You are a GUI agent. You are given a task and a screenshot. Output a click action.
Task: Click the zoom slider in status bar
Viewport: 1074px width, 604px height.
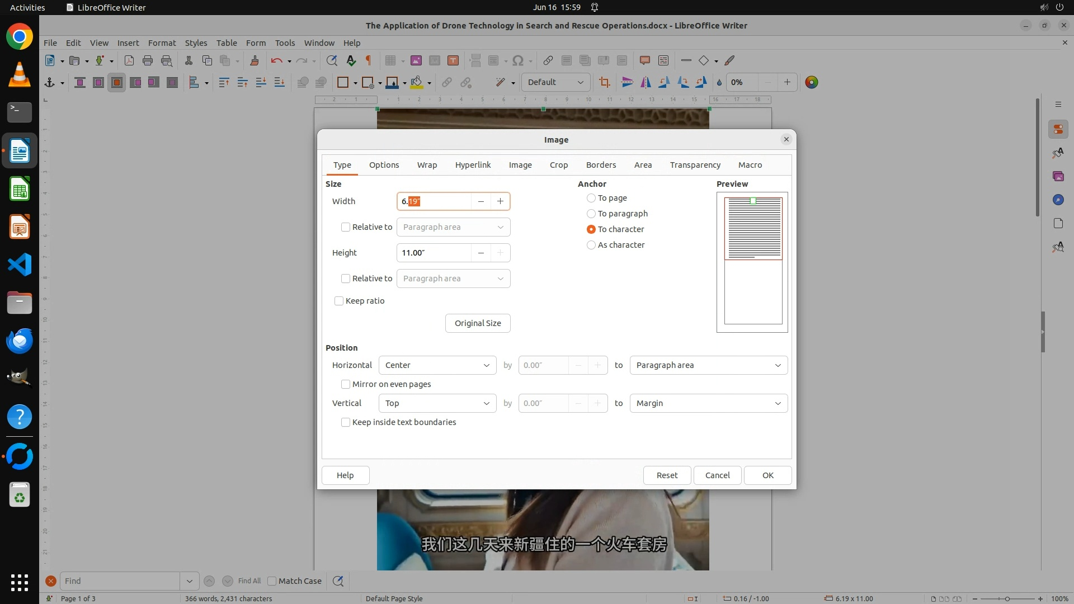point(1007,598)
